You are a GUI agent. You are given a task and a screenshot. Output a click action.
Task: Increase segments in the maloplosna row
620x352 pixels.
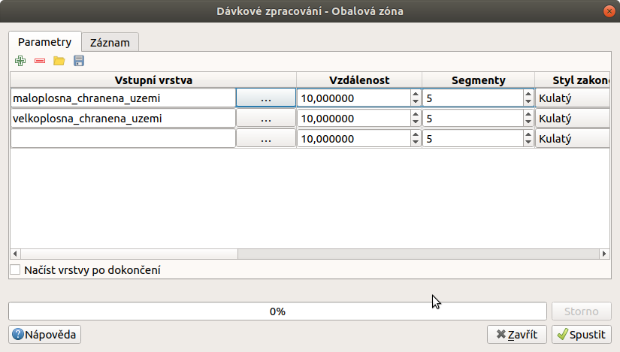coord(528,94)
